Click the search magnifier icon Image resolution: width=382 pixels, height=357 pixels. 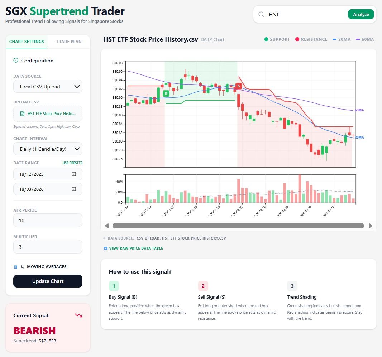(x=262, y=14)
